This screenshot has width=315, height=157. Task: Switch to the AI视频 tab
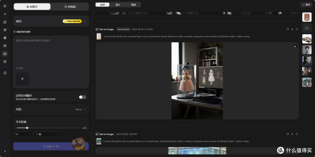point(70,7)
